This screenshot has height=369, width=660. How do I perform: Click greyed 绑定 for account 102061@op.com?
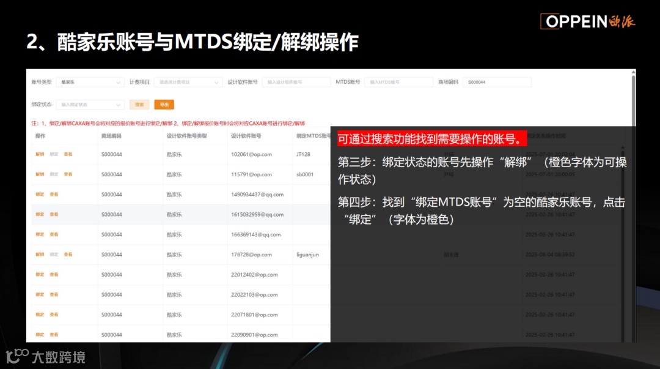(x=54, y=154)
